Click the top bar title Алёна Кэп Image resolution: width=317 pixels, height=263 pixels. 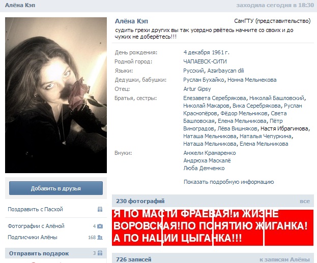click(20, 5)
